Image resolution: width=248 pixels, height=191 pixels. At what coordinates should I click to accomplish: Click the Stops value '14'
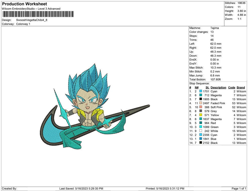coord(212,36)
